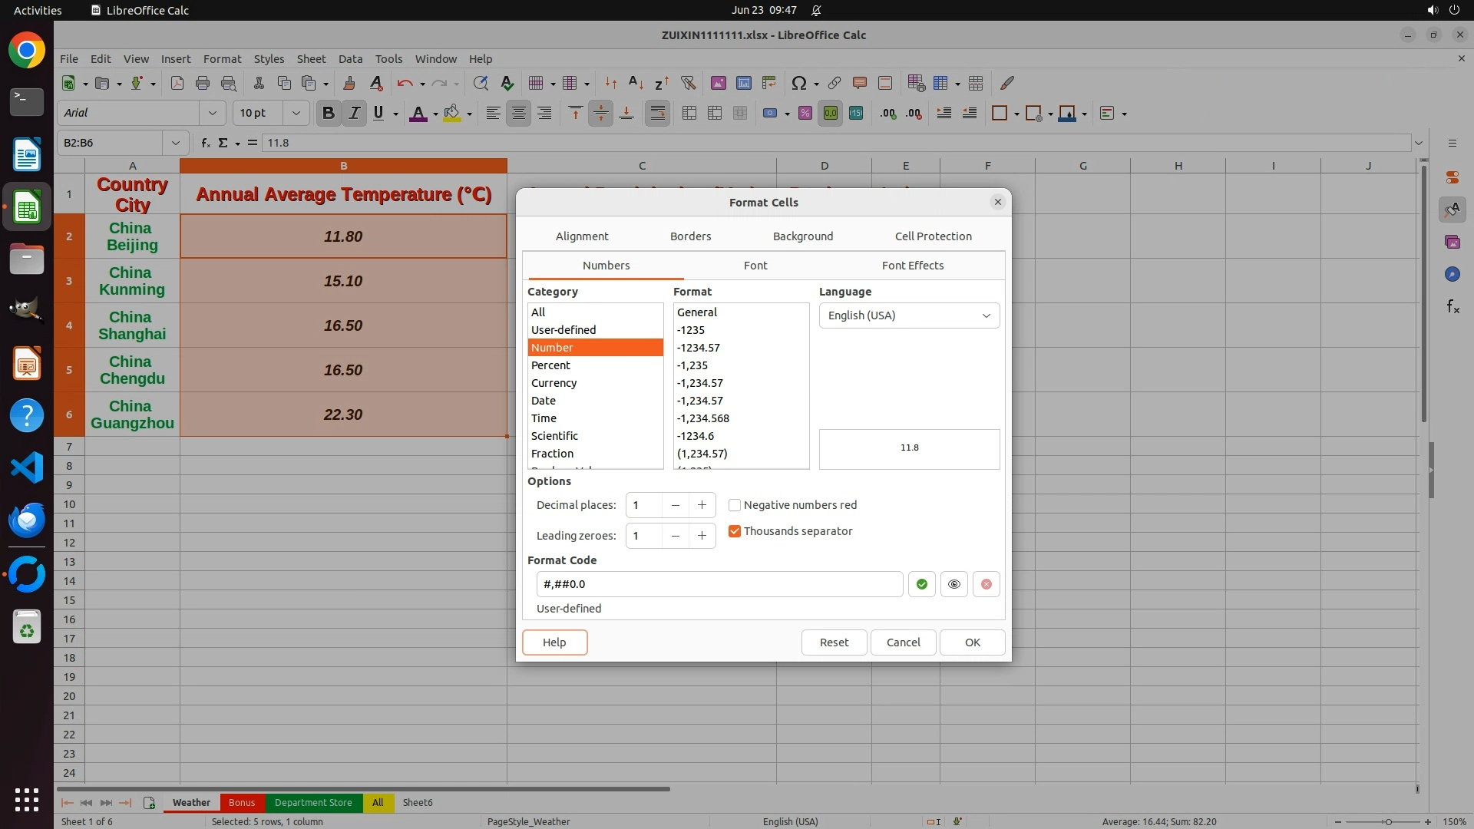The image size is (1474, 829).
Task: Open the Borders tab
Action: pos(690,236)
